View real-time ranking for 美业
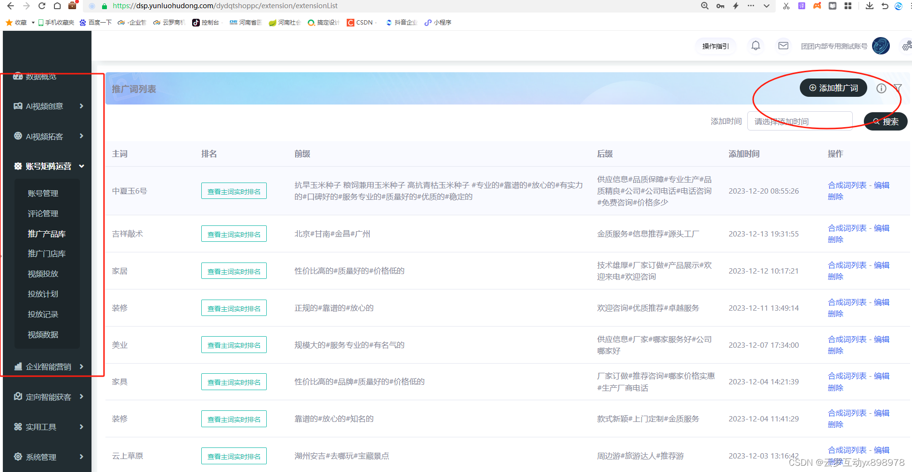Viewport: 912px width, 472px height. point(234,345)
